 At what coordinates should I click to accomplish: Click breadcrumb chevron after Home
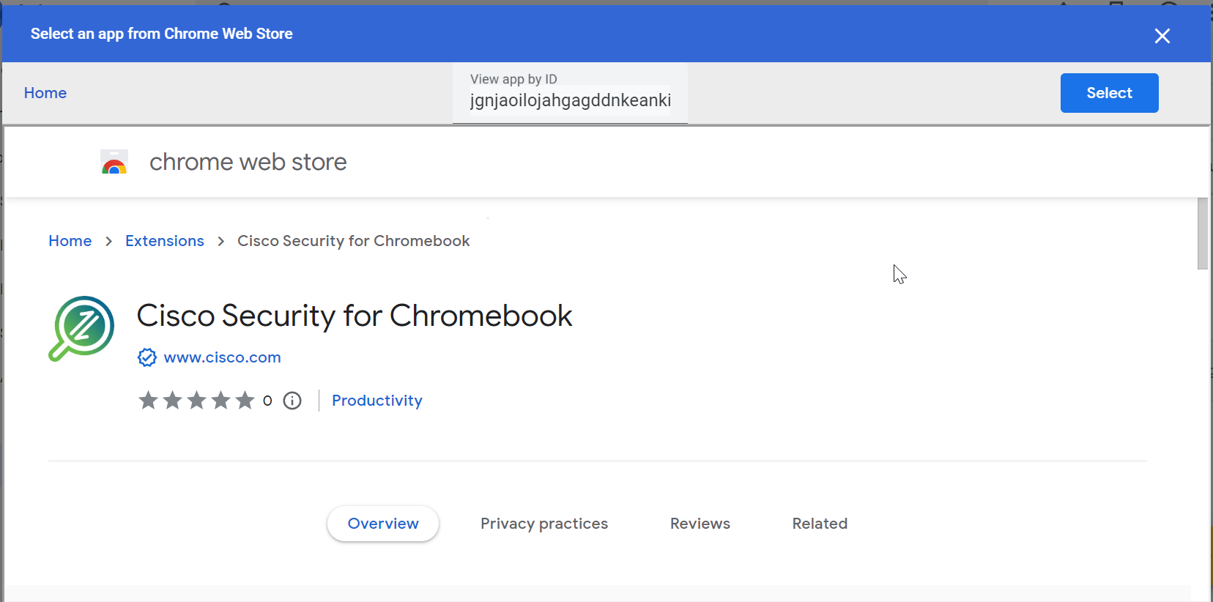pyautogui.click(x=108, y=241)
